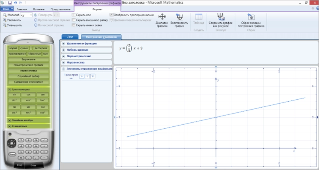Click the equation y = (2/3)x + 3

[131, 48]
